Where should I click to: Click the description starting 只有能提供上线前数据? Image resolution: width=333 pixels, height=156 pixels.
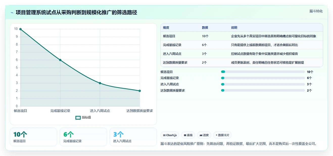pyautogui.click(x=265, y=45)
